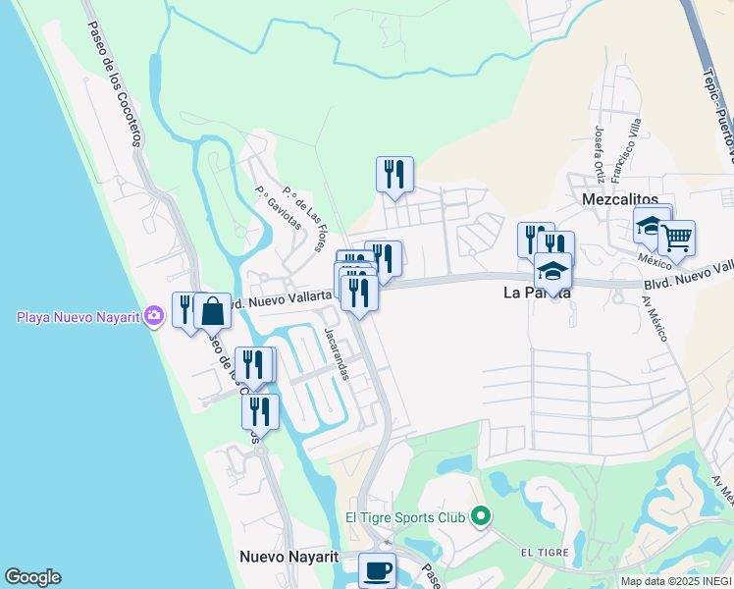
Task: Open the El Tigre Sports Club green pin
Action: pos(481,518)
